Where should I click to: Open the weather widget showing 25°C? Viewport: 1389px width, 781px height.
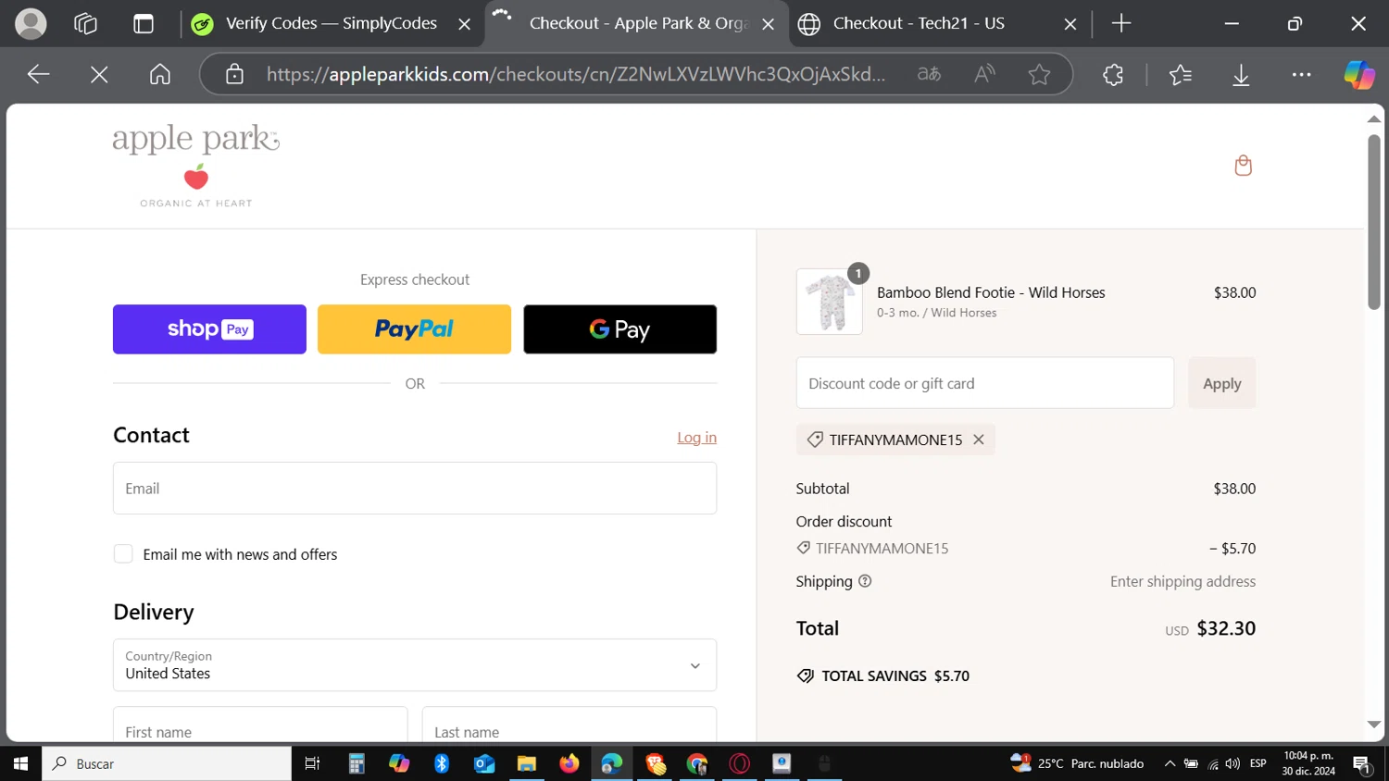tap(1077, 763)
